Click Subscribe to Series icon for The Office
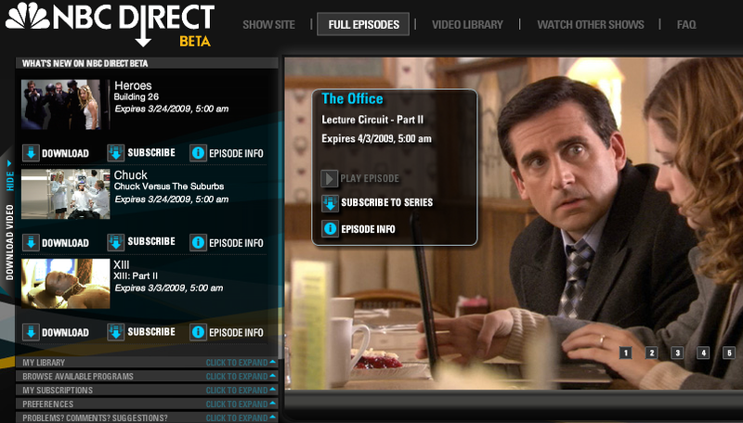Viewport: 743px width, 423px height. [330, 203]
